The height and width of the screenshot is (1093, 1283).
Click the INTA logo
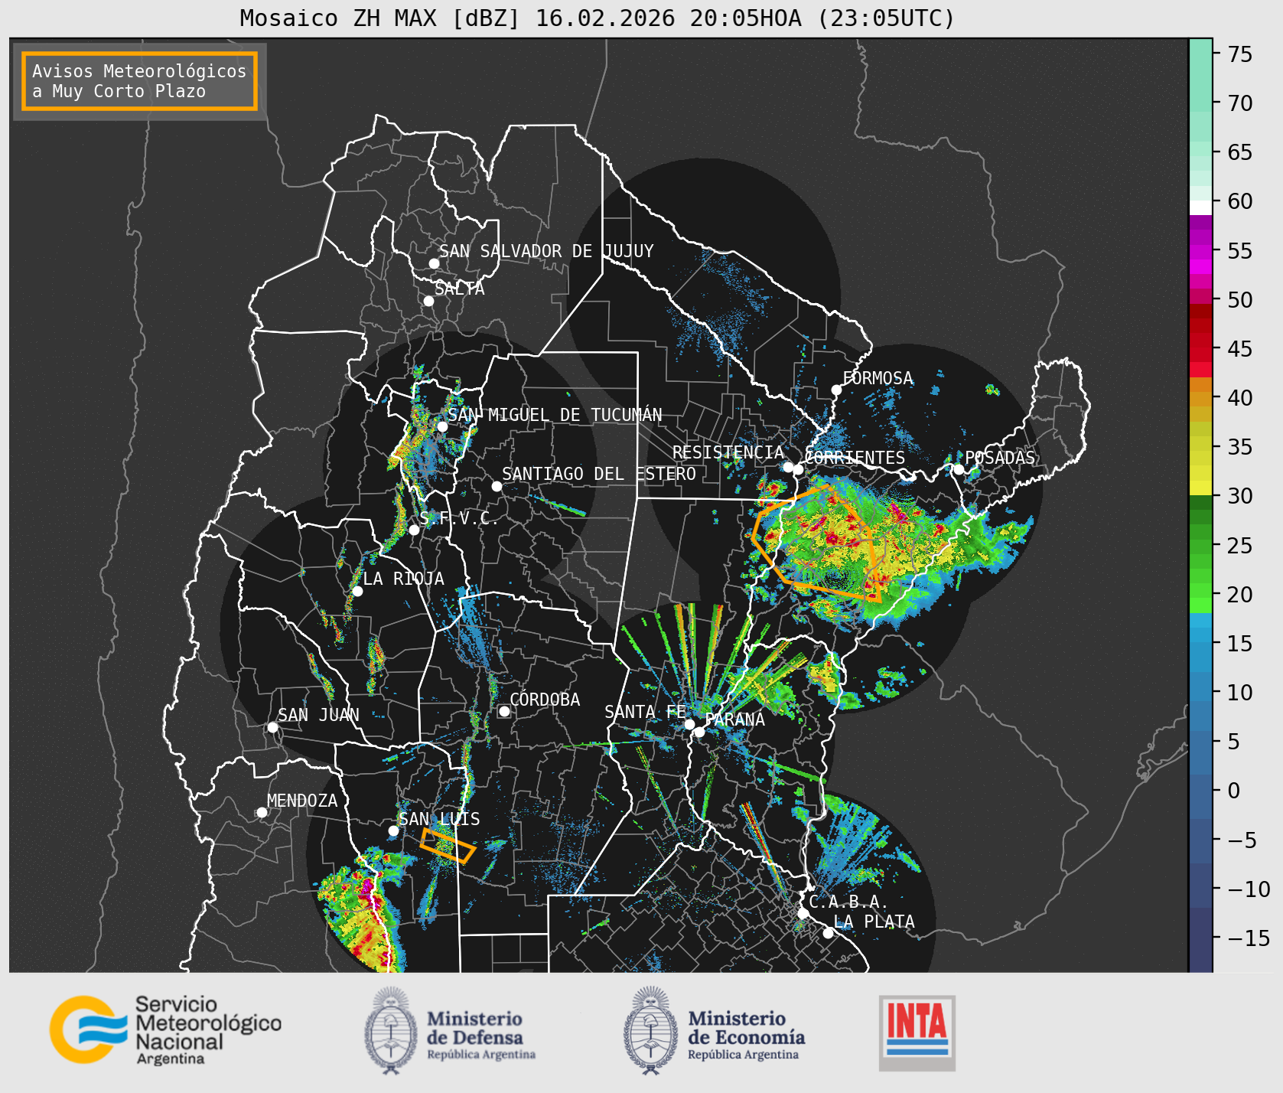(x=917, y=1033)
